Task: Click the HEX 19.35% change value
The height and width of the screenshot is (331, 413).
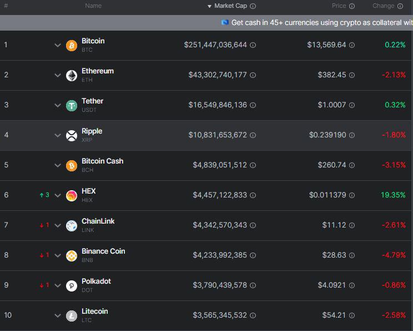Action: pyautogui.click(x=393, y=195)
